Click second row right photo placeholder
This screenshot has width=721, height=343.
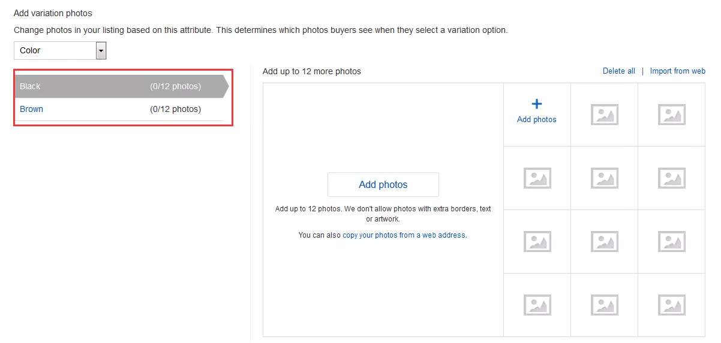coord(671,178)
